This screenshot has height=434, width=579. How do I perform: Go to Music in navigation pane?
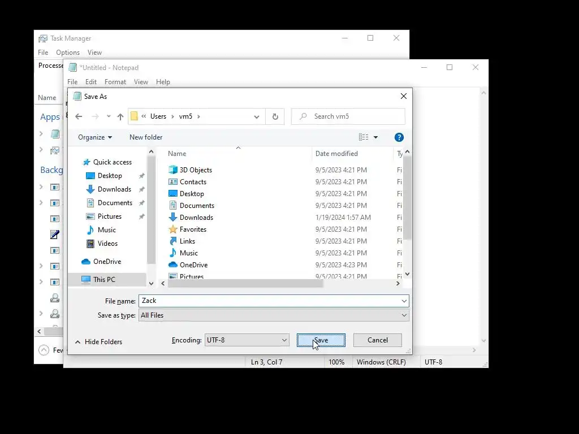pos(106,230)
